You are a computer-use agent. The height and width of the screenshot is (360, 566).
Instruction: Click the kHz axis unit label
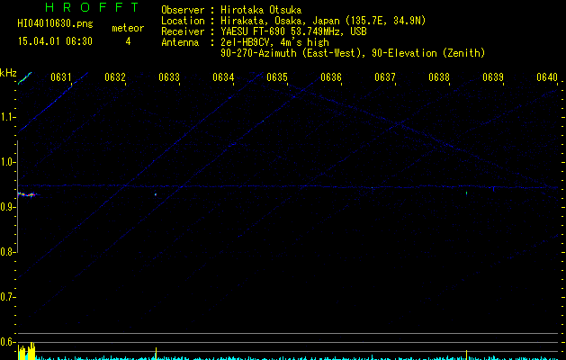[8, 73]
